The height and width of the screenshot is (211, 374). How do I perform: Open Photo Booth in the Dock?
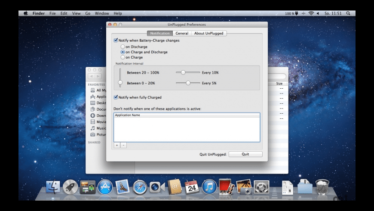pos(227,186)
